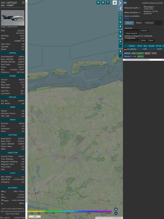Zoom in the map with plus button
The image size is (164, 219).
(116, 209)
